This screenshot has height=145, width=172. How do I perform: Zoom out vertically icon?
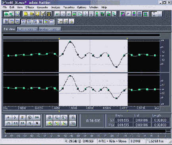tap(73, 123)
